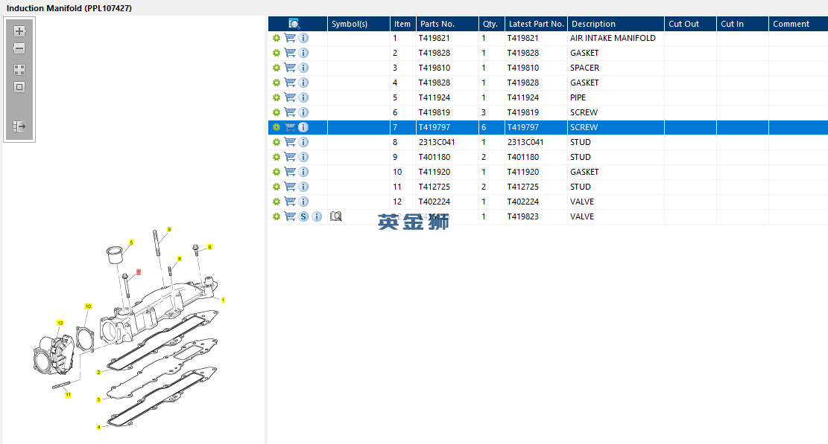Select callout 11 on the diagram
The image size is (828, 444).
(68, 395)
